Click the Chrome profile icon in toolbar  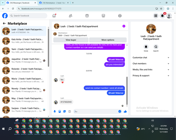coord(168,8)
